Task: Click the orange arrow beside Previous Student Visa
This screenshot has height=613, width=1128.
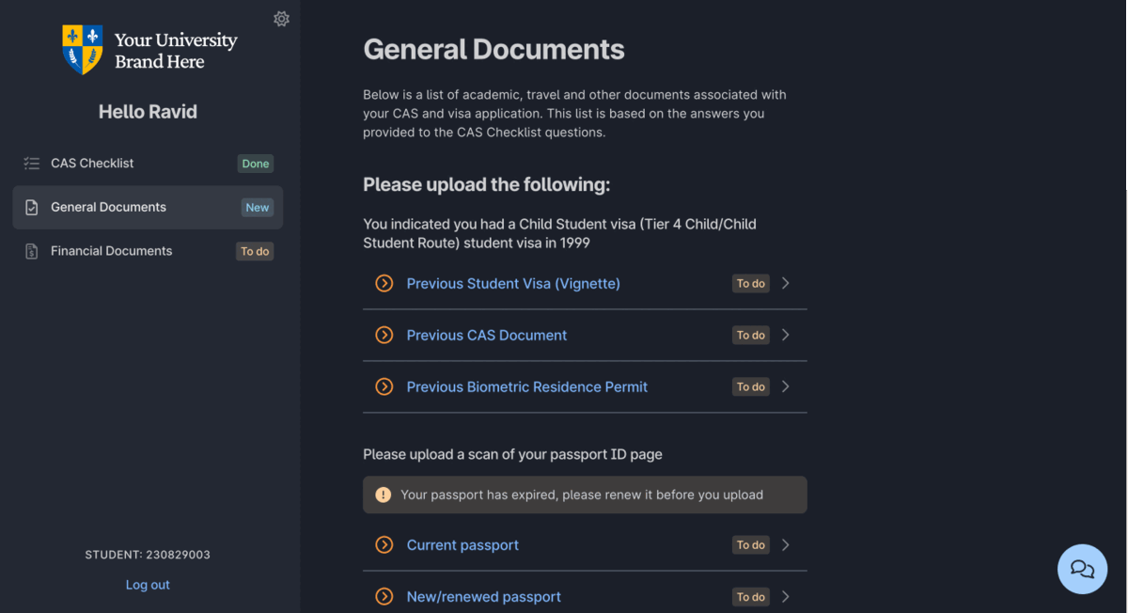Action: (384, 283)
